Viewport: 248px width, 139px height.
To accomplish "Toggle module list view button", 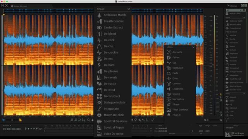I will (244, 10).
